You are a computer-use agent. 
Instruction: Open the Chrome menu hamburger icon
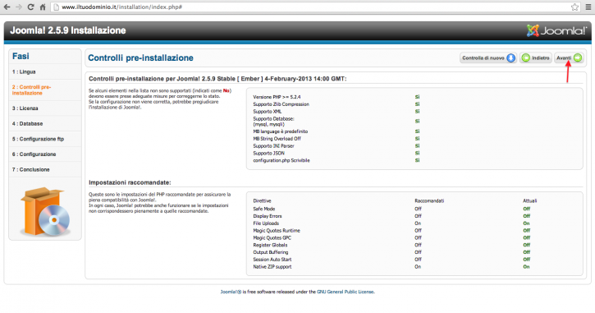click(588, 7)
